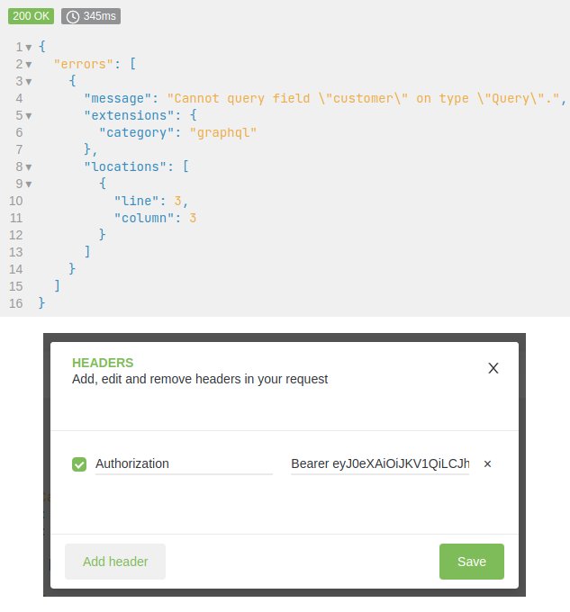Click the HEADERS dialog title
Screen dimensions: 570x612
click(103, 363)
